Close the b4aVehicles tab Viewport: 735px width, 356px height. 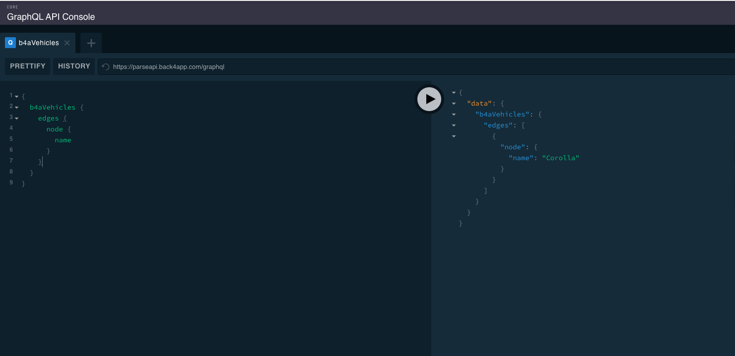click(67, 43)
